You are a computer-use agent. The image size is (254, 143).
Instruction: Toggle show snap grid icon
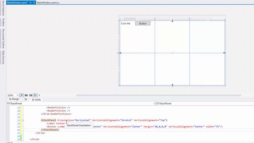(x=26, y=95)
